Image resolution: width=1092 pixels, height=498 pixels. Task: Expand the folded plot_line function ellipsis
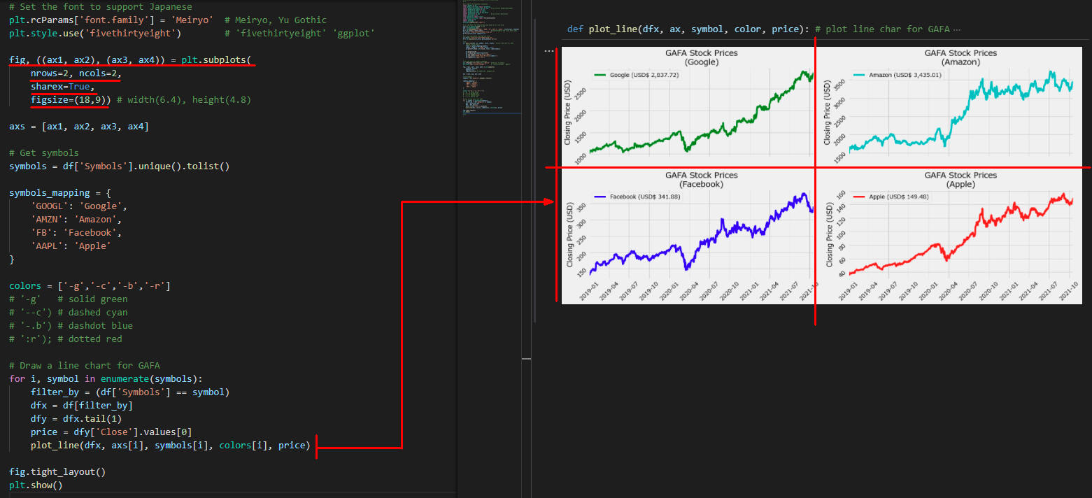coord(957,30)
